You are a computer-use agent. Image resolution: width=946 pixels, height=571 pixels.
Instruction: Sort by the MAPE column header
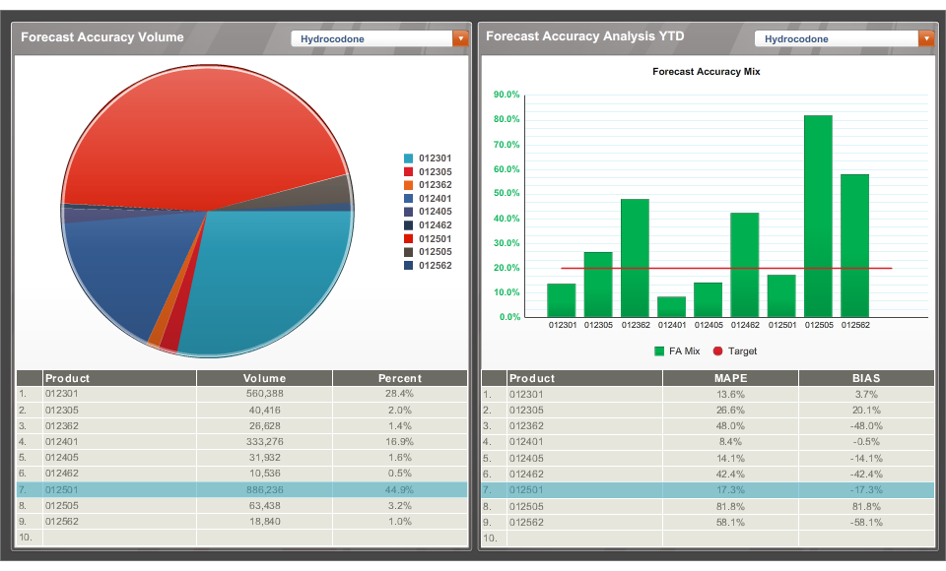[732, 378]
